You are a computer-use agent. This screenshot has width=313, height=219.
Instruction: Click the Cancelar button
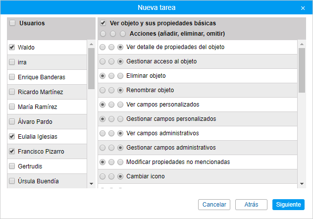(214, 205)
